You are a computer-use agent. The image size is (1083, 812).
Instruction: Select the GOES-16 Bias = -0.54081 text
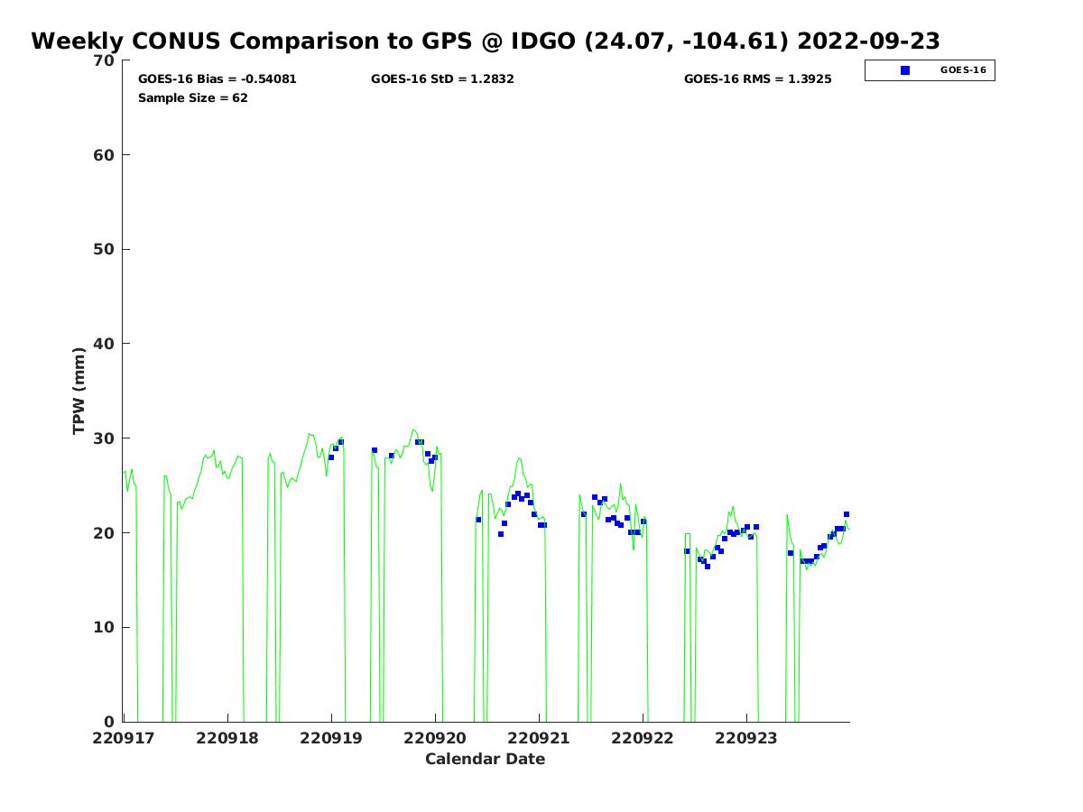coord(218,79)
